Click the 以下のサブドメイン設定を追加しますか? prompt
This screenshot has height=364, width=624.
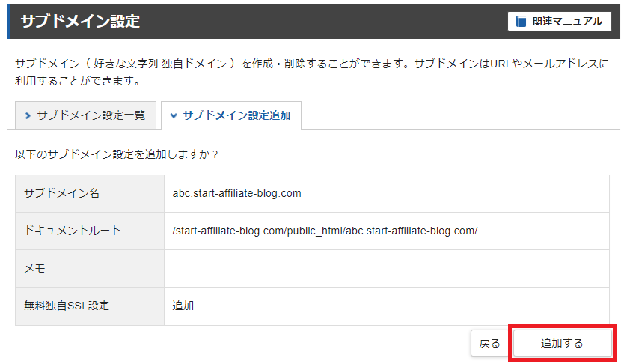[x=117, y=154]
